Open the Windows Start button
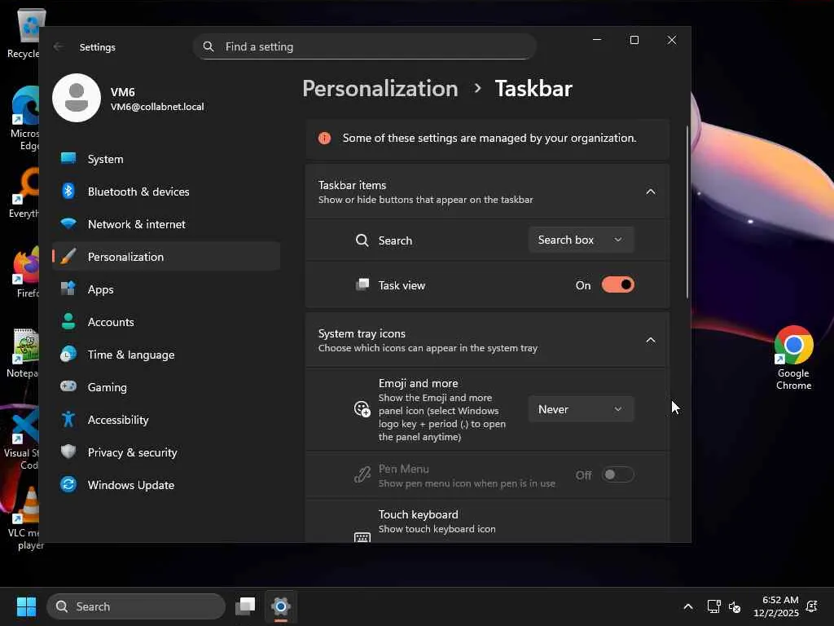This screenshot has width=834, height=626. pyautogui.click(x=27, y=606)
